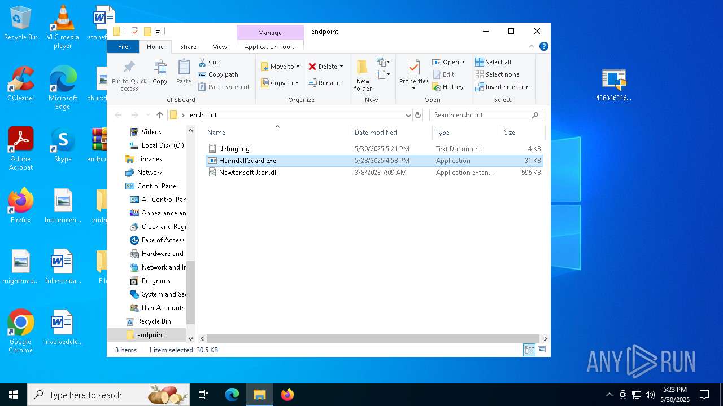
Task: Open Windows Start menu
Action: click(14, 395)
